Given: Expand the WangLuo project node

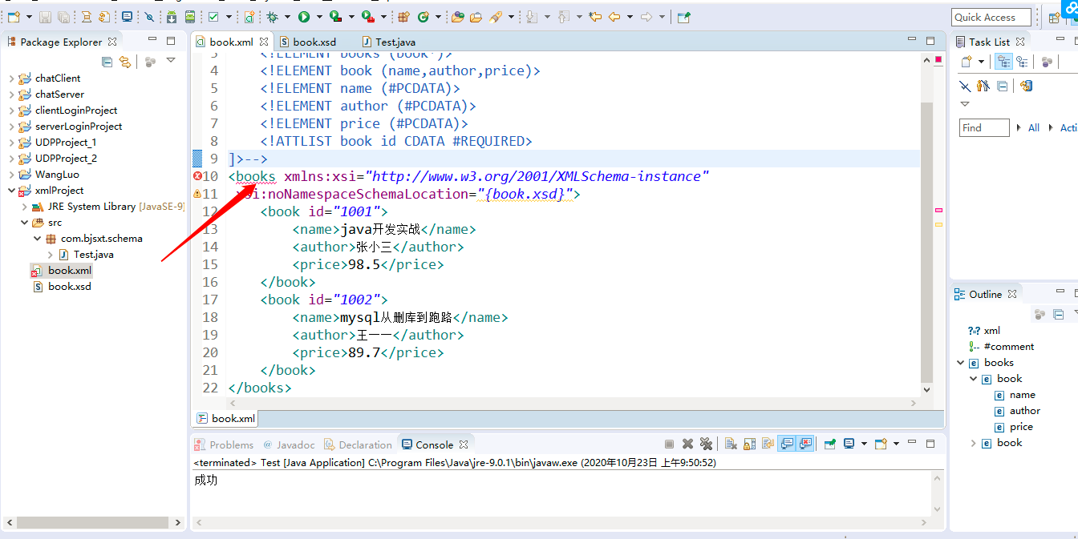Looking at the screenshot, I should tap(11, 175).
